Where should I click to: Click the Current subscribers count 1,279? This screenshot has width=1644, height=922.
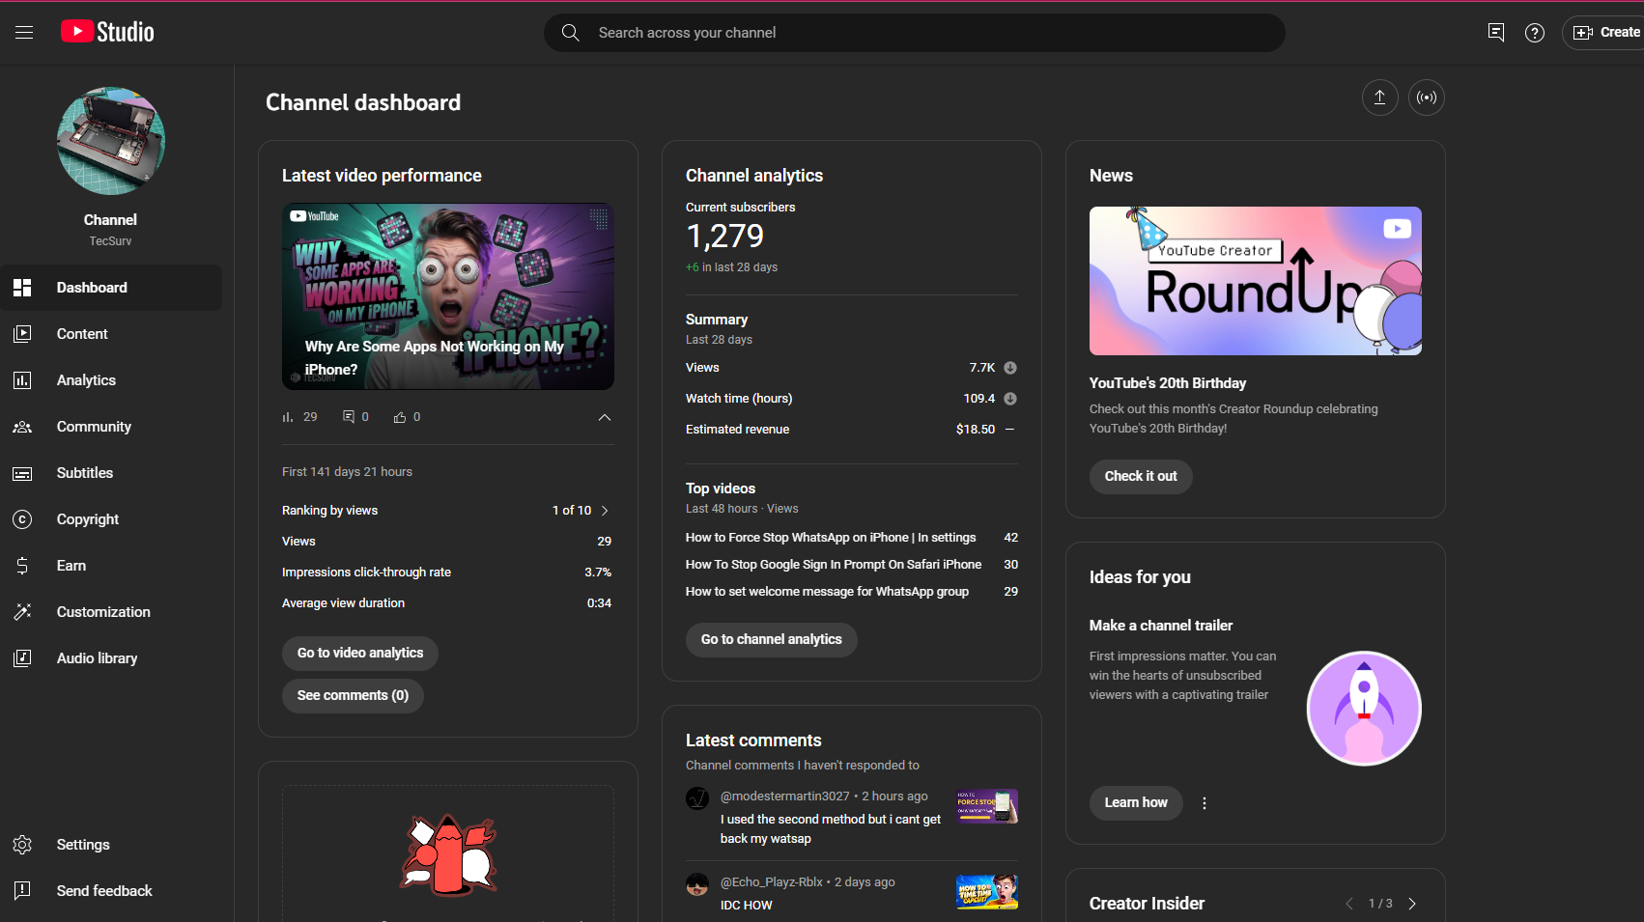(724, 237)
